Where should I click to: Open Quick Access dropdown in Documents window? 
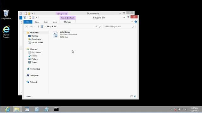click(x=32, y=13)
